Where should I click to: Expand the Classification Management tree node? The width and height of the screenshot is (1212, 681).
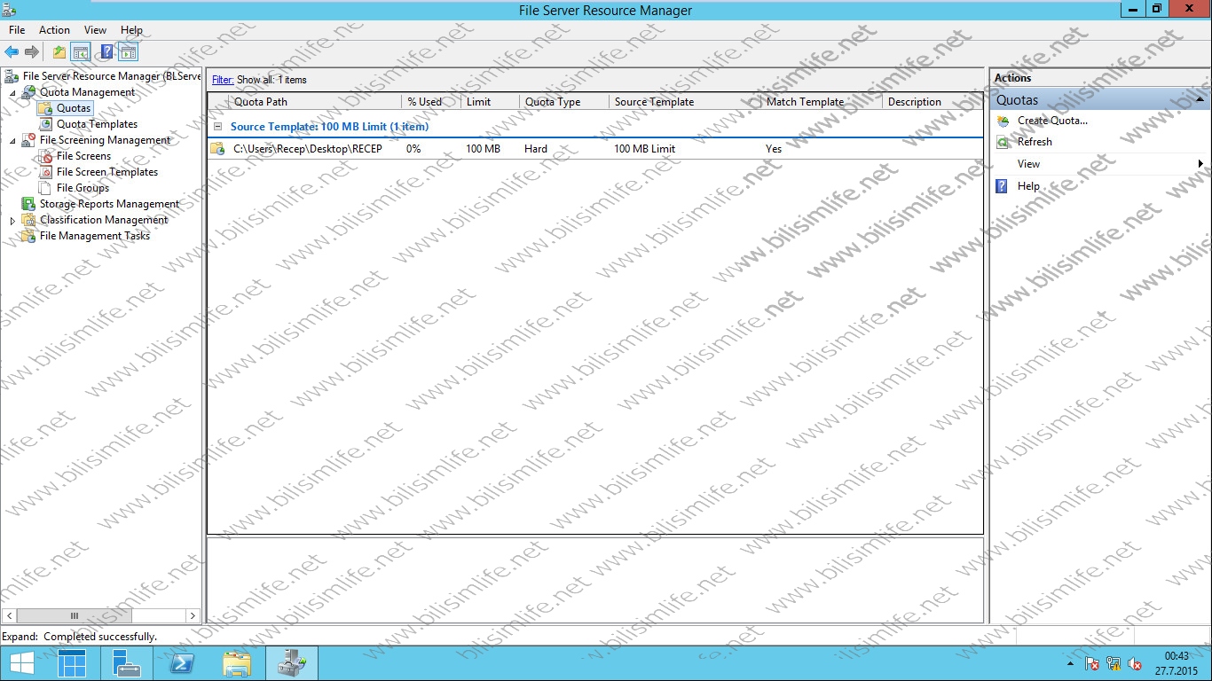12,221
